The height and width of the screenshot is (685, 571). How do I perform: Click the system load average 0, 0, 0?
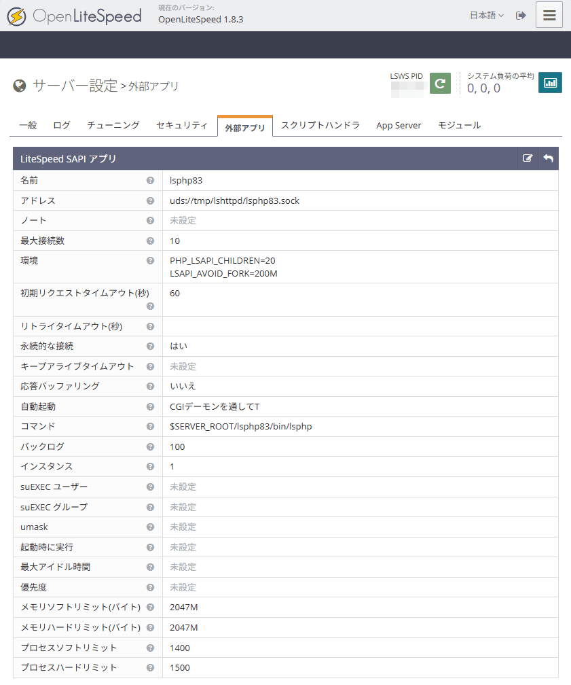pyautogui.click(x=483, y=88)
